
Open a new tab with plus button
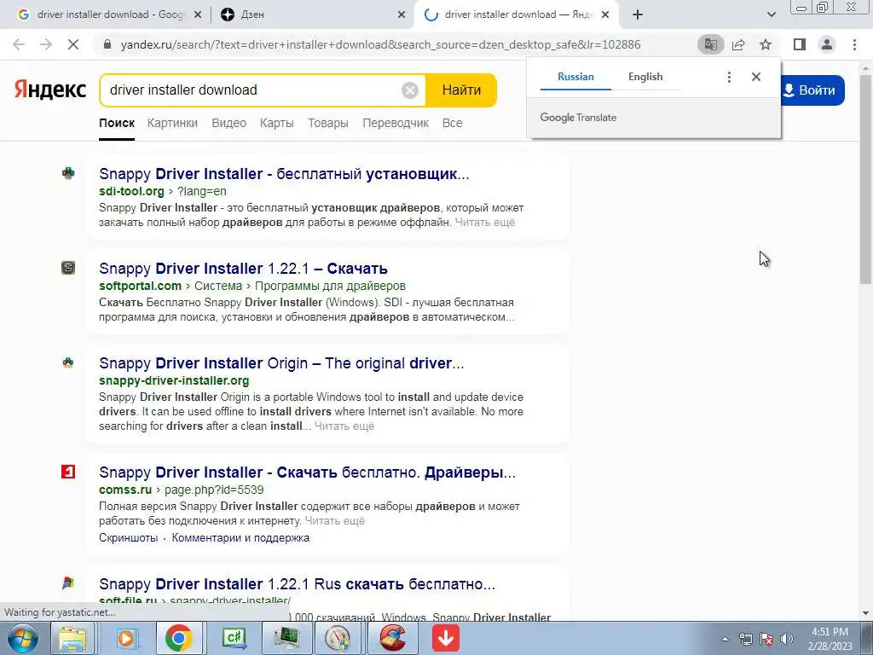(x=638, y=14)
